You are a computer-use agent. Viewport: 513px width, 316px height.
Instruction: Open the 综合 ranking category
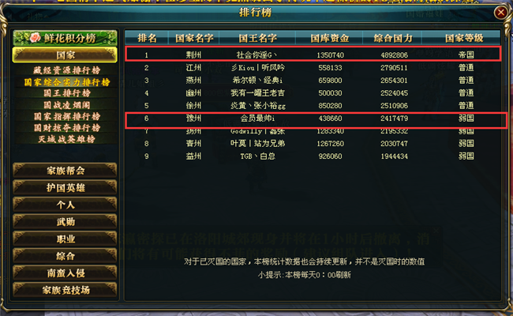click(x=65, y=256)
